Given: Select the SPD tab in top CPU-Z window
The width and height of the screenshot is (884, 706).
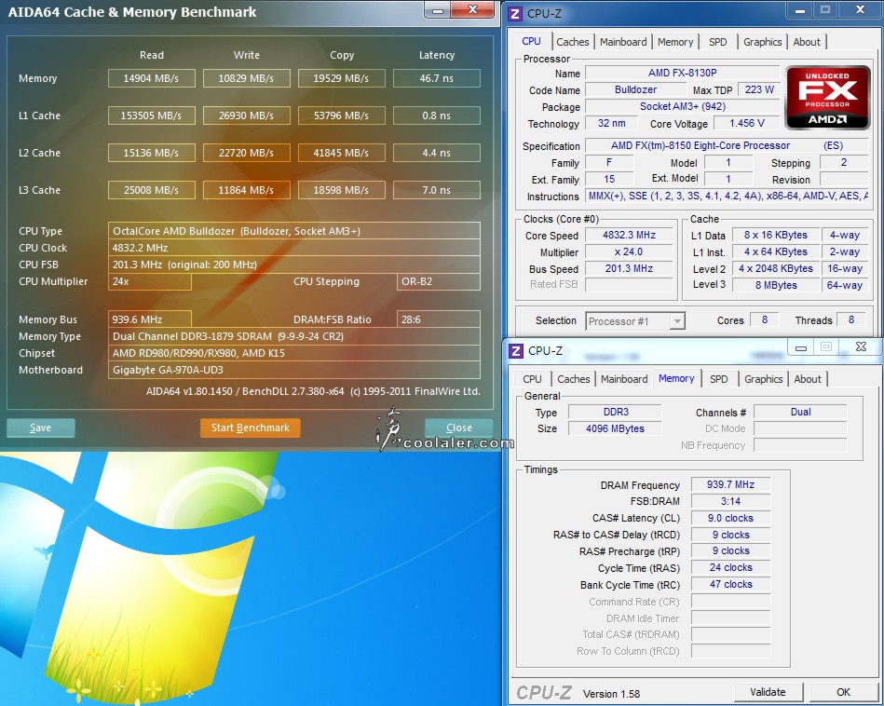Looking at the screenshot, I should point(717,42).
